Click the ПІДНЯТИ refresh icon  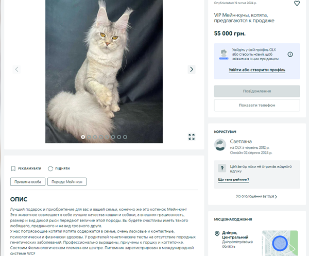click(50, 168)
